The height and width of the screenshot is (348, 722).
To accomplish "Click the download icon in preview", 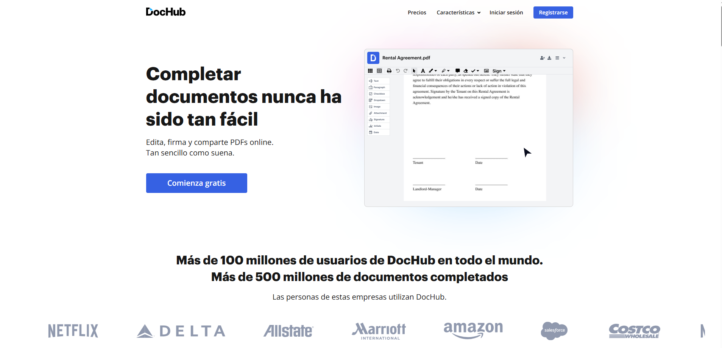I will click(549, 58).
